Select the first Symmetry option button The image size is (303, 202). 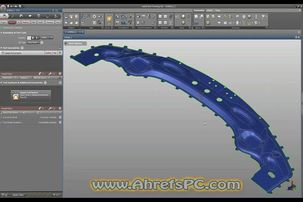tap(29, 38)
